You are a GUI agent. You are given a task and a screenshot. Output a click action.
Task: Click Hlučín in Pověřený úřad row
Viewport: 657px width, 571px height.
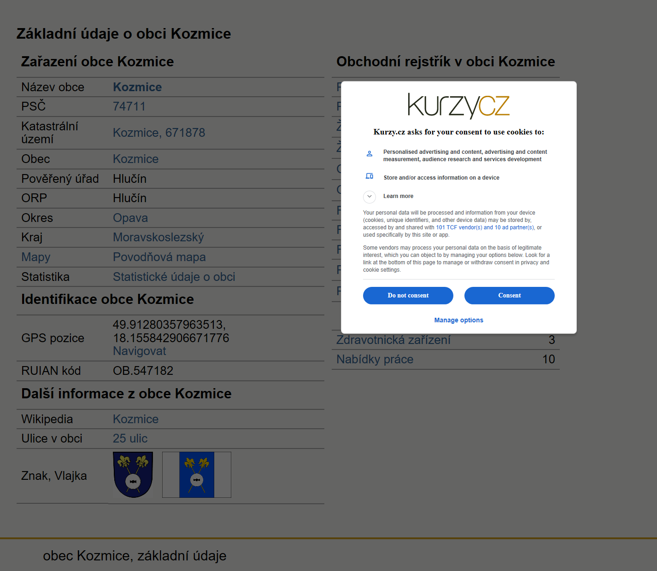[129, 179]
